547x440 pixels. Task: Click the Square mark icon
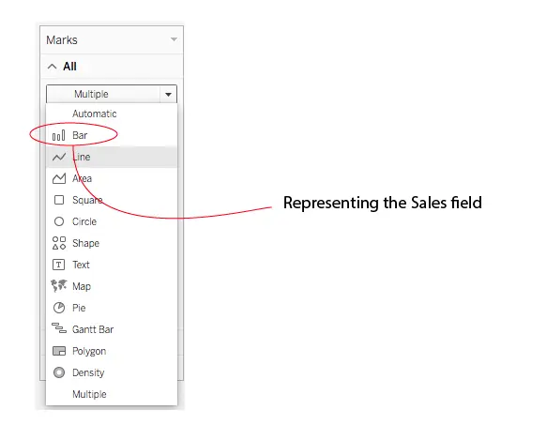(59, 200)
